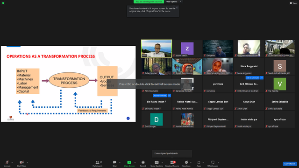Viewport: 299px width, 168px height.
Task: Select arief's highlighted video tile
Action: click(x=157, y=49)
